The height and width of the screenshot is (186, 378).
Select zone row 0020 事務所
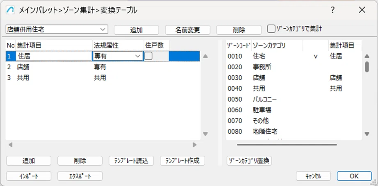pos(294,67)
